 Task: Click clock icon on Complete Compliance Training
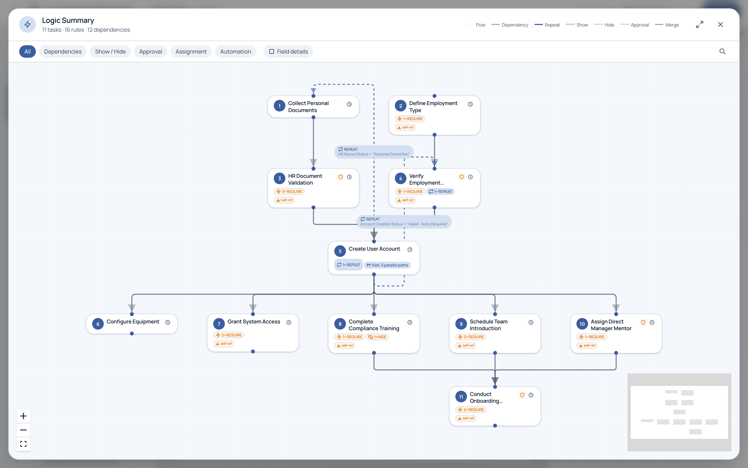[410, 322]
